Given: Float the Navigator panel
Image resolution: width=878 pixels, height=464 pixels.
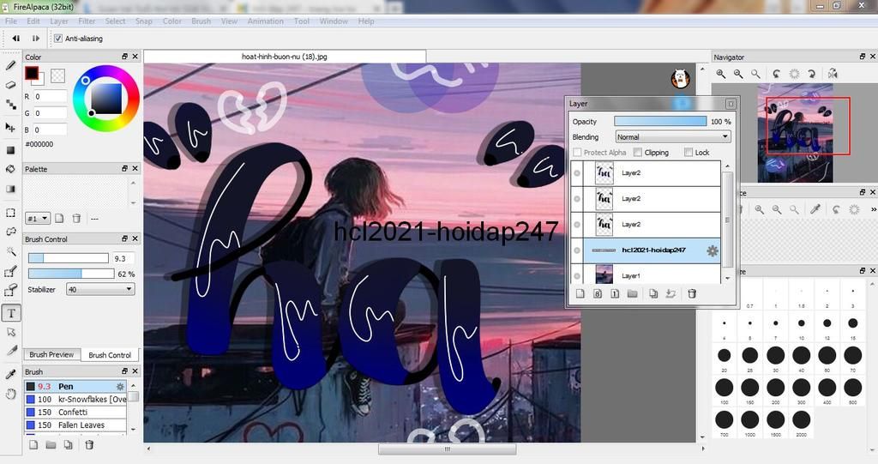Looking at the screenshot, I should (863, 57).
